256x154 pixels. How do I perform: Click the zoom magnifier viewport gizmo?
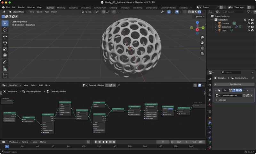coord(202,38)
